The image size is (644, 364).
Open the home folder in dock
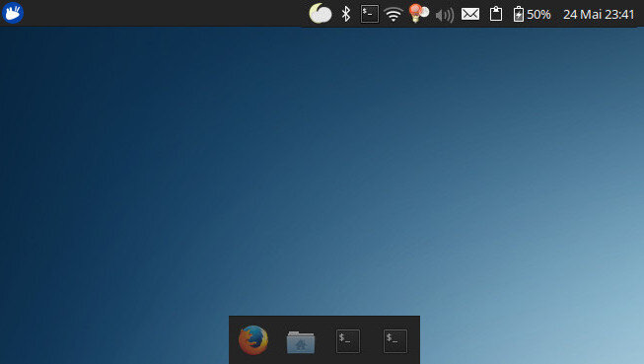coord(301,342)
